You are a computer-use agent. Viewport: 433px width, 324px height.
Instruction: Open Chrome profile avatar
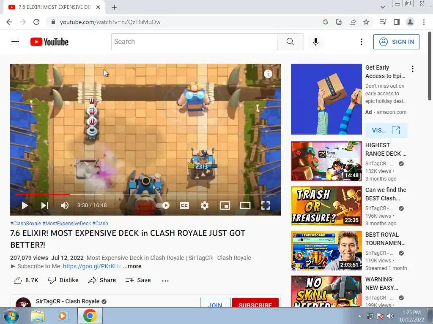[410, 22]
